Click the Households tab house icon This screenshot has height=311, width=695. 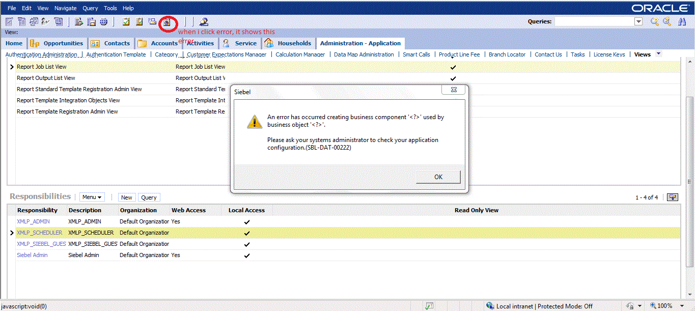coord(269,43)
